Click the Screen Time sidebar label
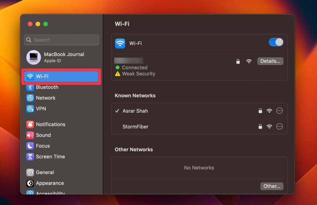Viewport: 317px width, 205px height. click(50, 156)
